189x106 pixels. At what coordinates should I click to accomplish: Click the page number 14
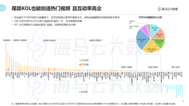(x=183, y=101)
